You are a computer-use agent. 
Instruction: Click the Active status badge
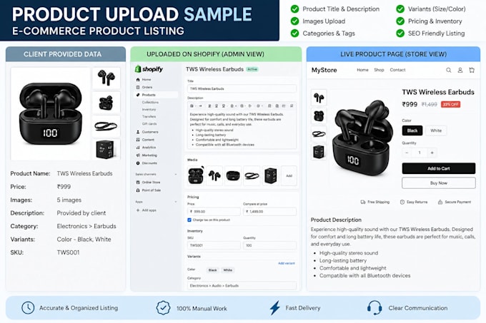(252, 69)
